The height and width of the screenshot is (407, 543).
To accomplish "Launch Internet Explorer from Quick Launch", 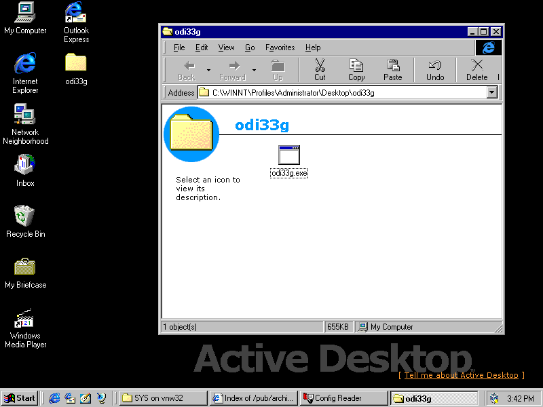I will 54,398.
